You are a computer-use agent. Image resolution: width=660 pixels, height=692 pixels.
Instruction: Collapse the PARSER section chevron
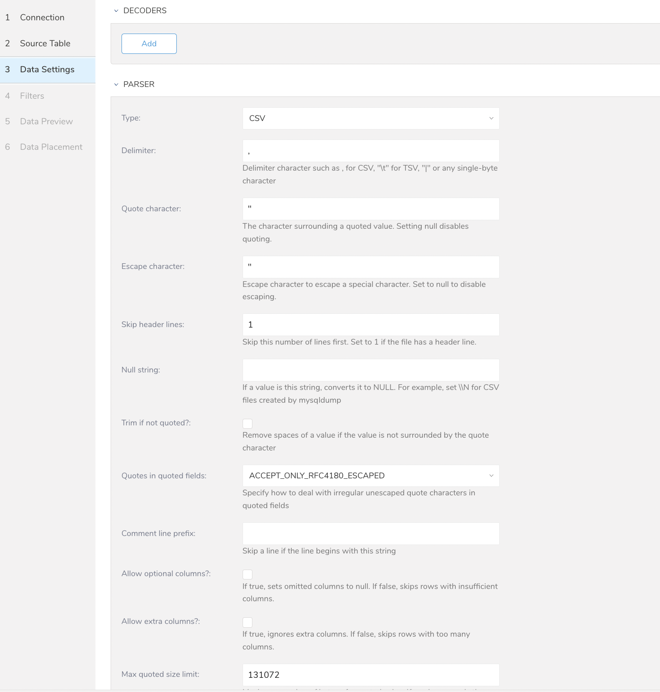[x=116, y=85]
